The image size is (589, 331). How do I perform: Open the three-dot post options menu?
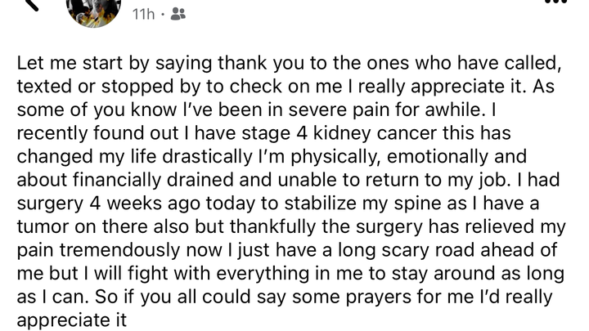pos(556,2)
